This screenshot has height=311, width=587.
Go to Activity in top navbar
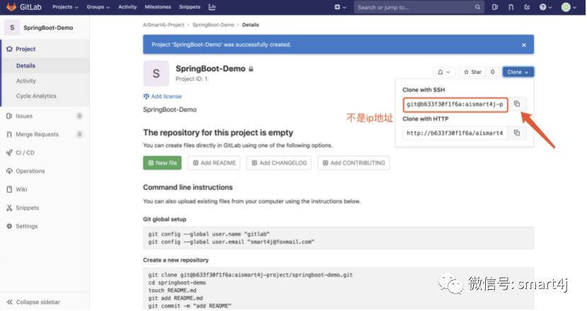pos(127,7)
